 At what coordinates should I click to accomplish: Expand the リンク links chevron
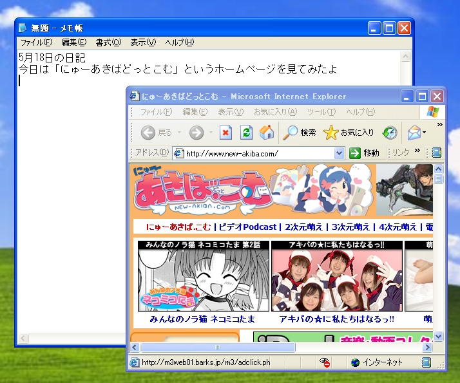417,151
